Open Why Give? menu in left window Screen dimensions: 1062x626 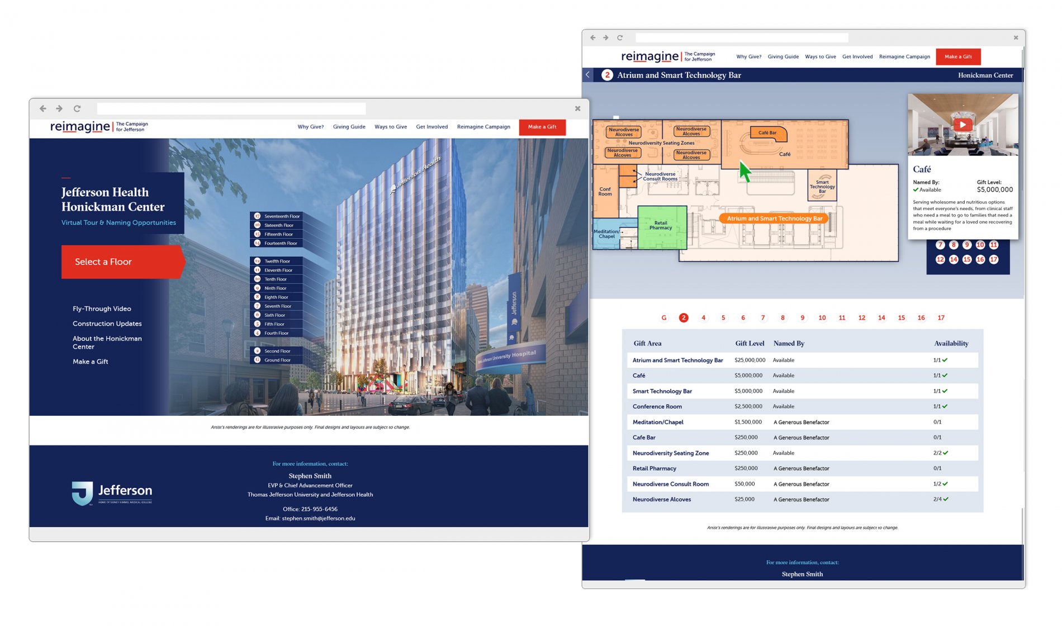(x=311, y=127)
